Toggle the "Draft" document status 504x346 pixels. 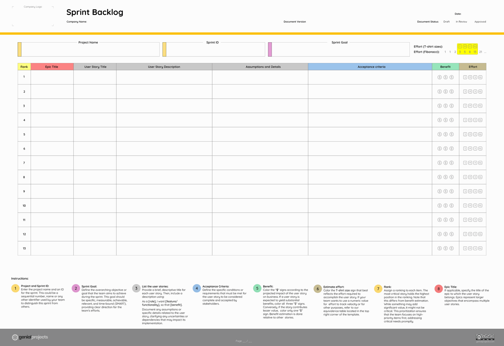446,22
